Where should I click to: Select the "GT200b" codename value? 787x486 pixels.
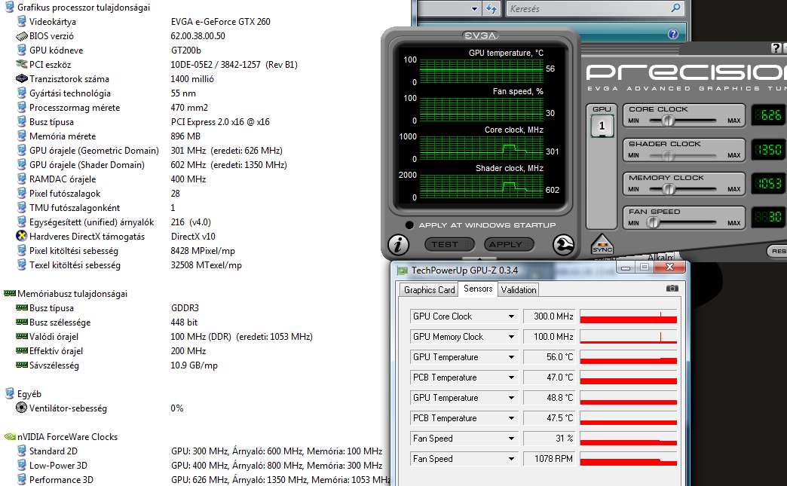click(x=185, y=50)
